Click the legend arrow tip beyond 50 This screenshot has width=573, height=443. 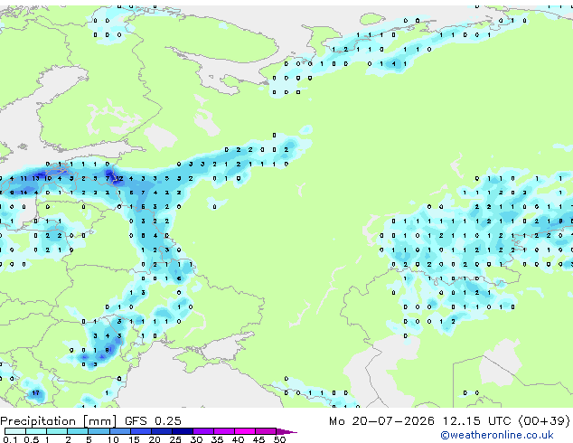[x=286, y=431]
